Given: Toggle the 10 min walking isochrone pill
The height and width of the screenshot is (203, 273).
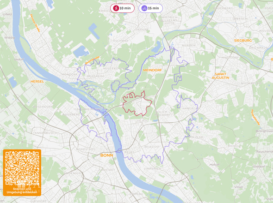Looking at the screenshot, I should 123,8.
